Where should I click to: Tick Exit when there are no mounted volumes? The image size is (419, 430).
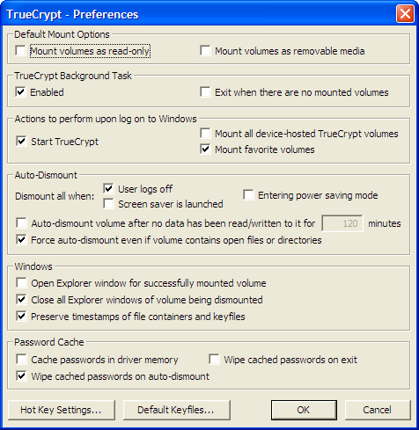point(205,91)
